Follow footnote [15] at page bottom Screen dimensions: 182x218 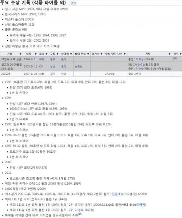click(x=80, y=214)
